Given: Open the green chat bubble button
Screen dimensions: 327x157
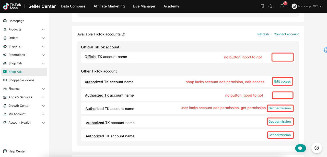Looking at the screenshot, I should tap(300, 148).
